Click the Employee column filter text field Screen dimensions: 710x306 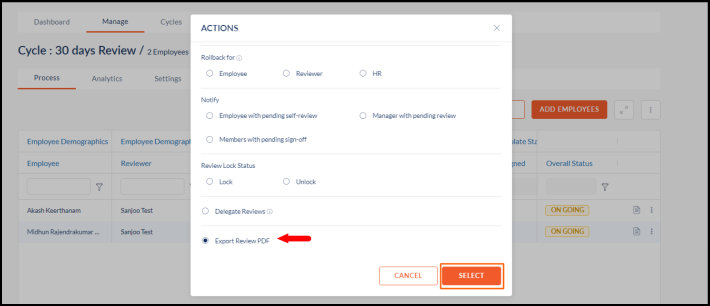(x=59, y=187)
